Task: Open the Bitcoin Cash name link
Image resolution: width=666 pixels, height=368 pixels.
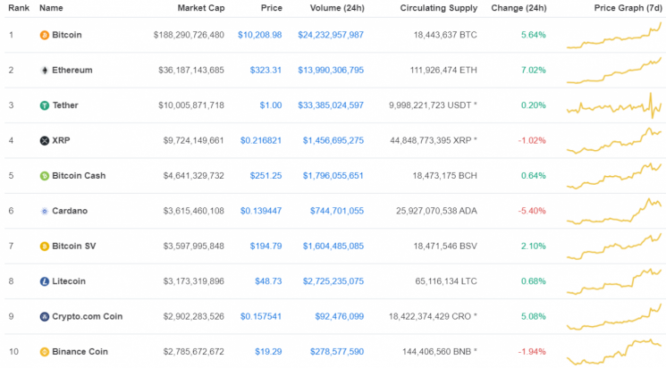Action: pos(79,176)
